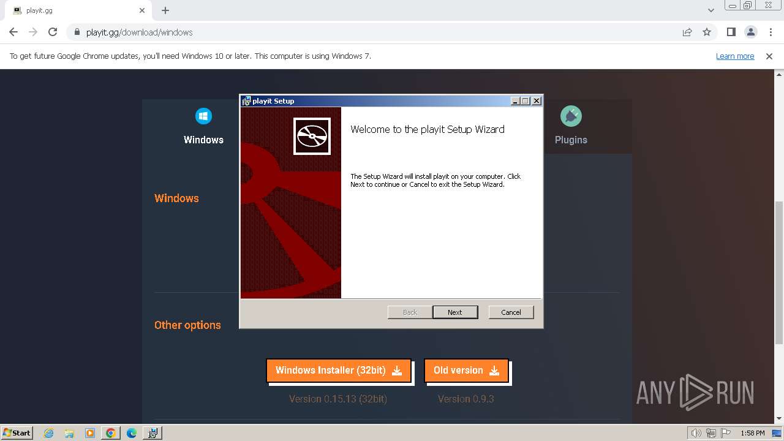Open the Plugins tab
This screenshot has width=784, height=441.
[571, 127]
